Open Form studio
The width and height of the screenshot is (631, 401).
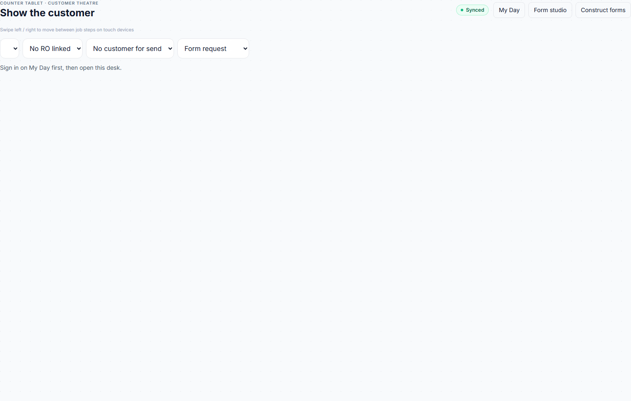click(x=550, y=10)
